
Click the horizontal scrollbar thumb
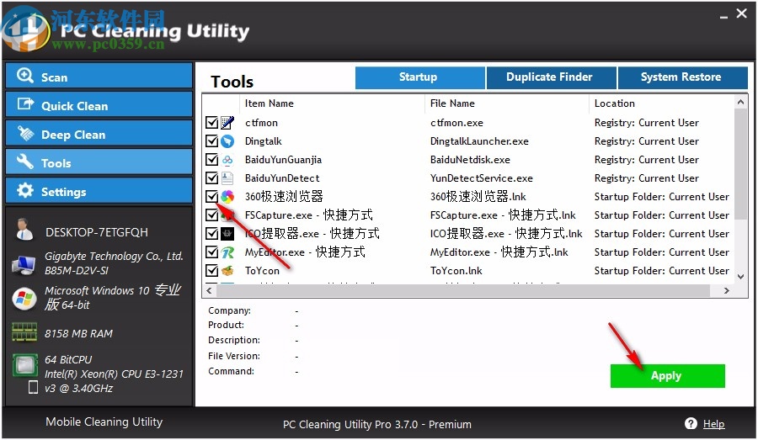[462, 291]
